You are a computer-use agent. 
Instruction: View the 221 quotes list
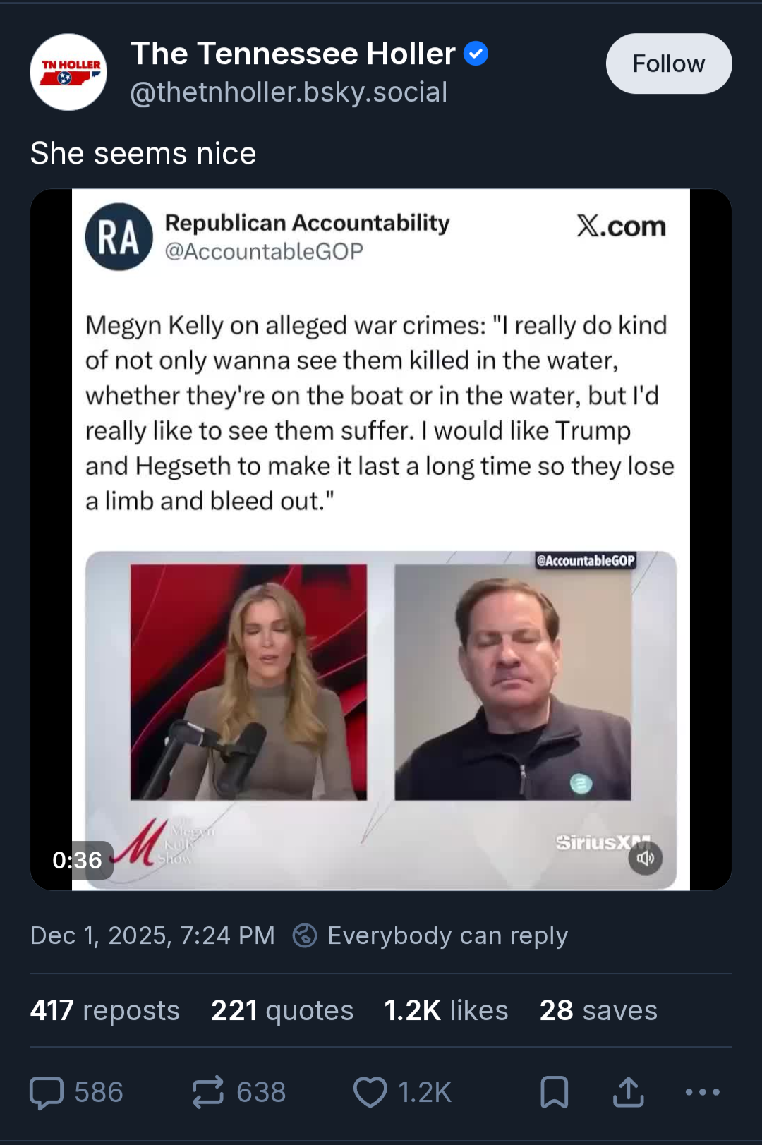[x=282, y=1010]
